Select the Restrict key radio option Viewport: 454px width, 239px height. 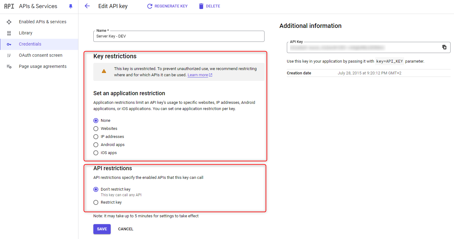pyautogui.click(x=96, y=202)
